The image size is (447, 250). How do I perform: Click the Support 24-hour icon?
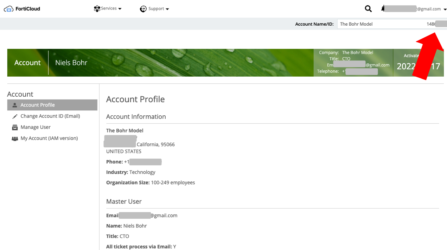tap(143, 8)
